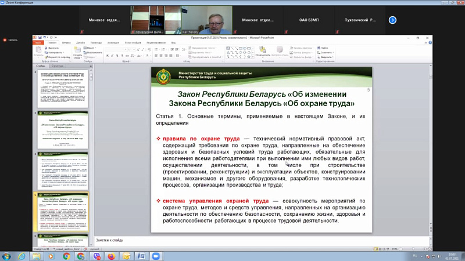Toggle text shadow (S)
Viewport: 465px width, 261px height.
coord(122,55)
